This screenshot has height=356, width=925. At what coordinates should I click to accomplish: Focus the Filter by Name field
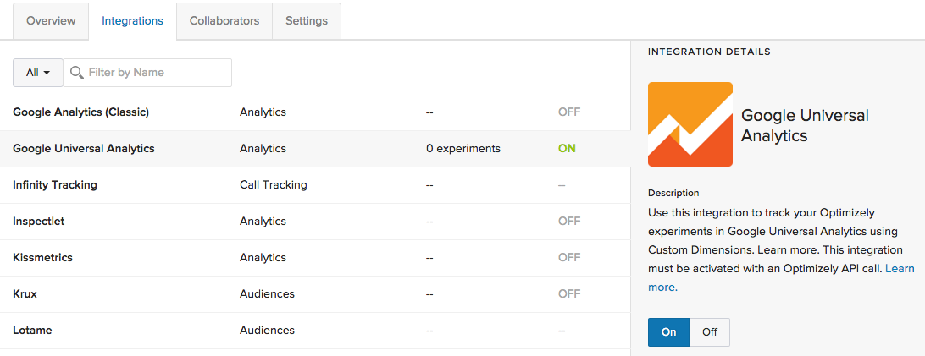[x=147, y=73]
